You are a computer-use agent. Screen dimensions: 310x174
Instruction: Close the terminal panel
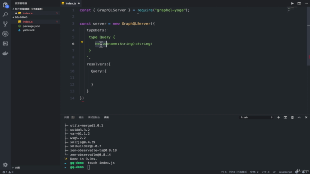tap(306, 117)
